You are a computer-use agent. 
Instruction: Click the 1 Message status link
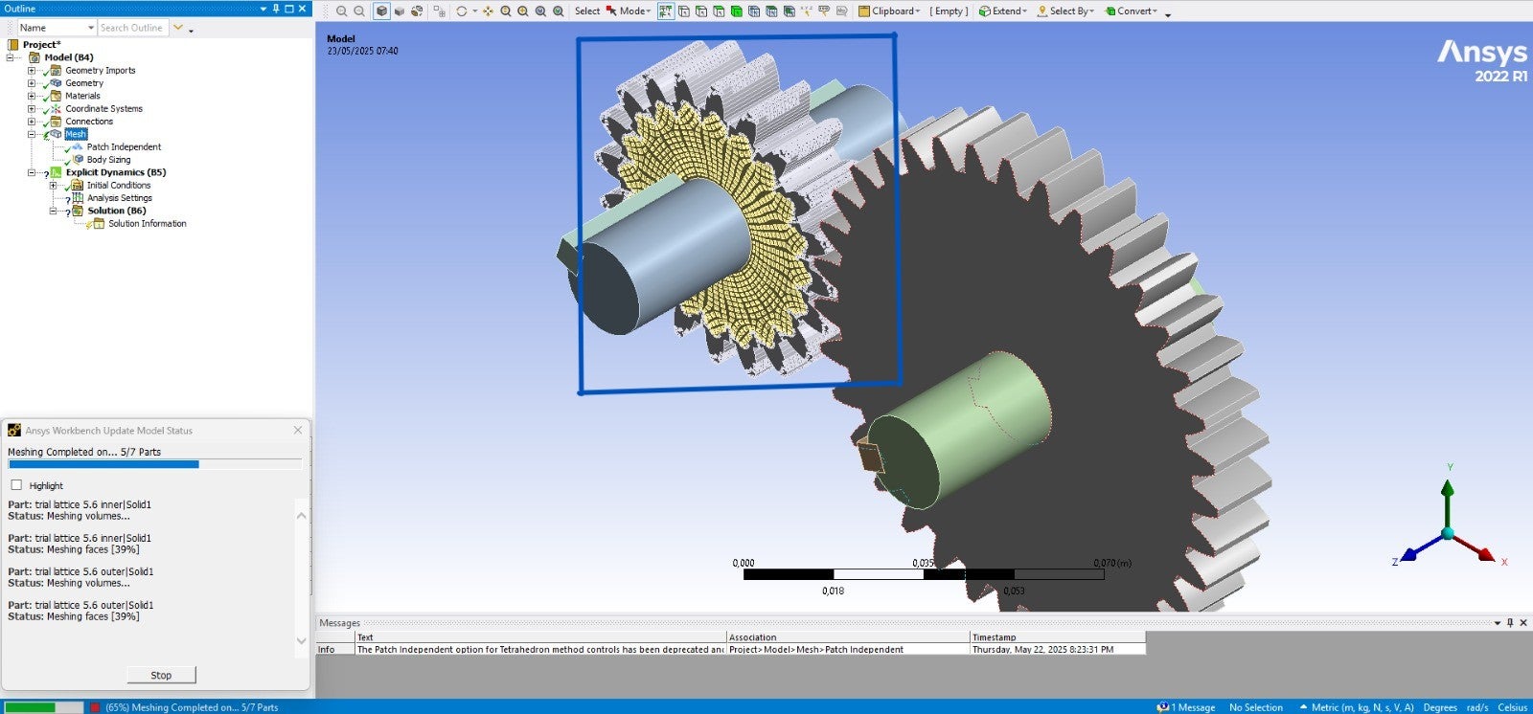tap(1188, 707)
